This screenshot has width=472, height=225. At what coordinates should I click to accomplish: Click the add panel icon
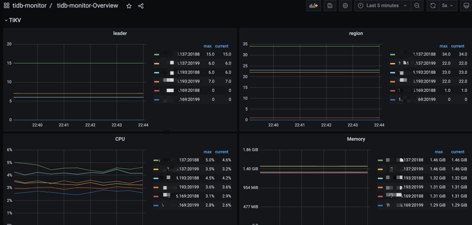[313, 6]
